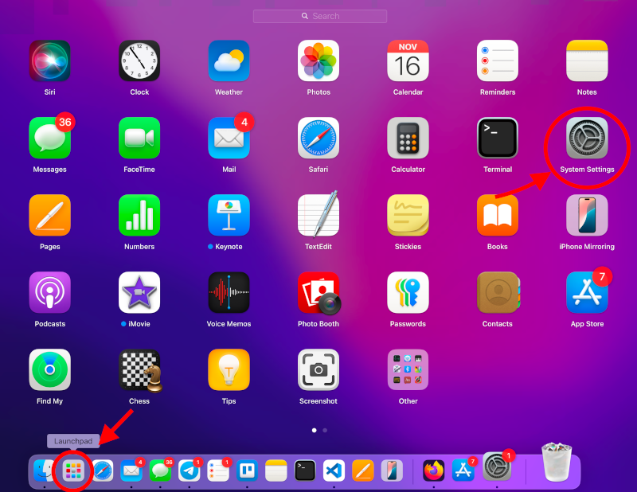Launch the Calculator app

(x=408, y=138)
